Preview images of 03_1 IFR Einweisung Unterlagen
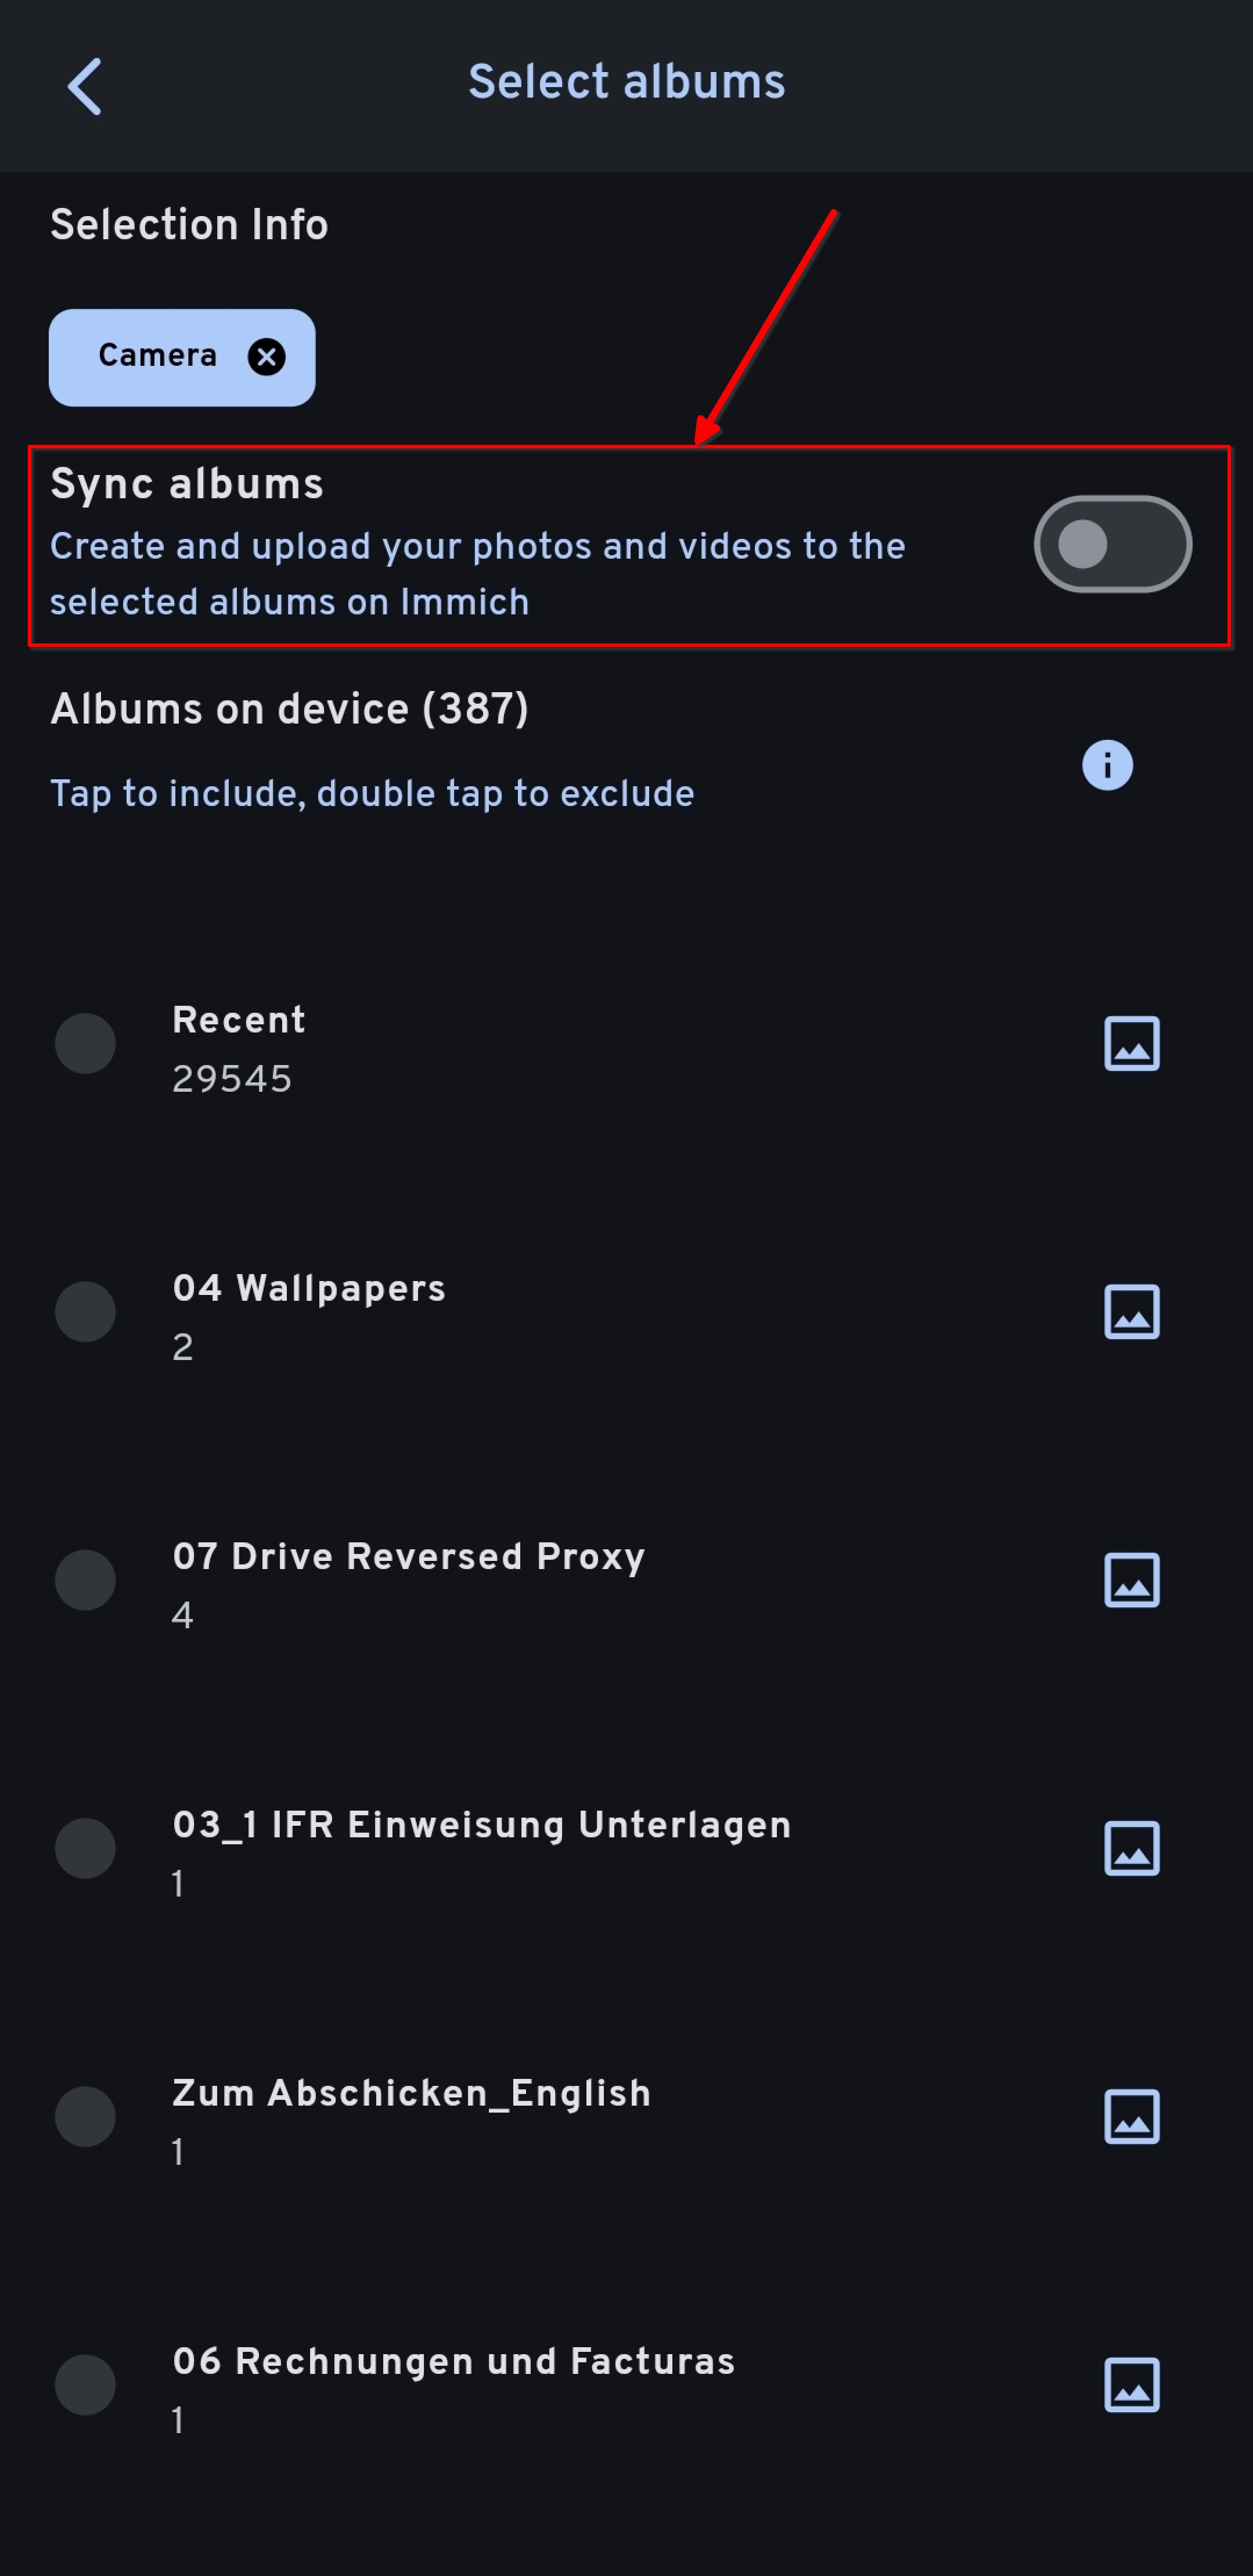Screen dimensions: 1253x2576 tap(1131, 1848)
